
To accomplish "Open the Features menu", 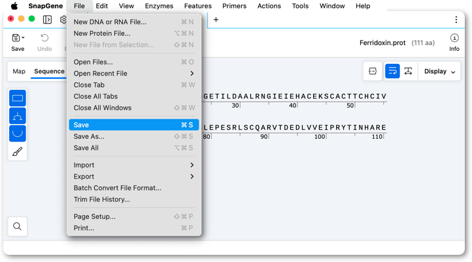I will coord(198,6).
